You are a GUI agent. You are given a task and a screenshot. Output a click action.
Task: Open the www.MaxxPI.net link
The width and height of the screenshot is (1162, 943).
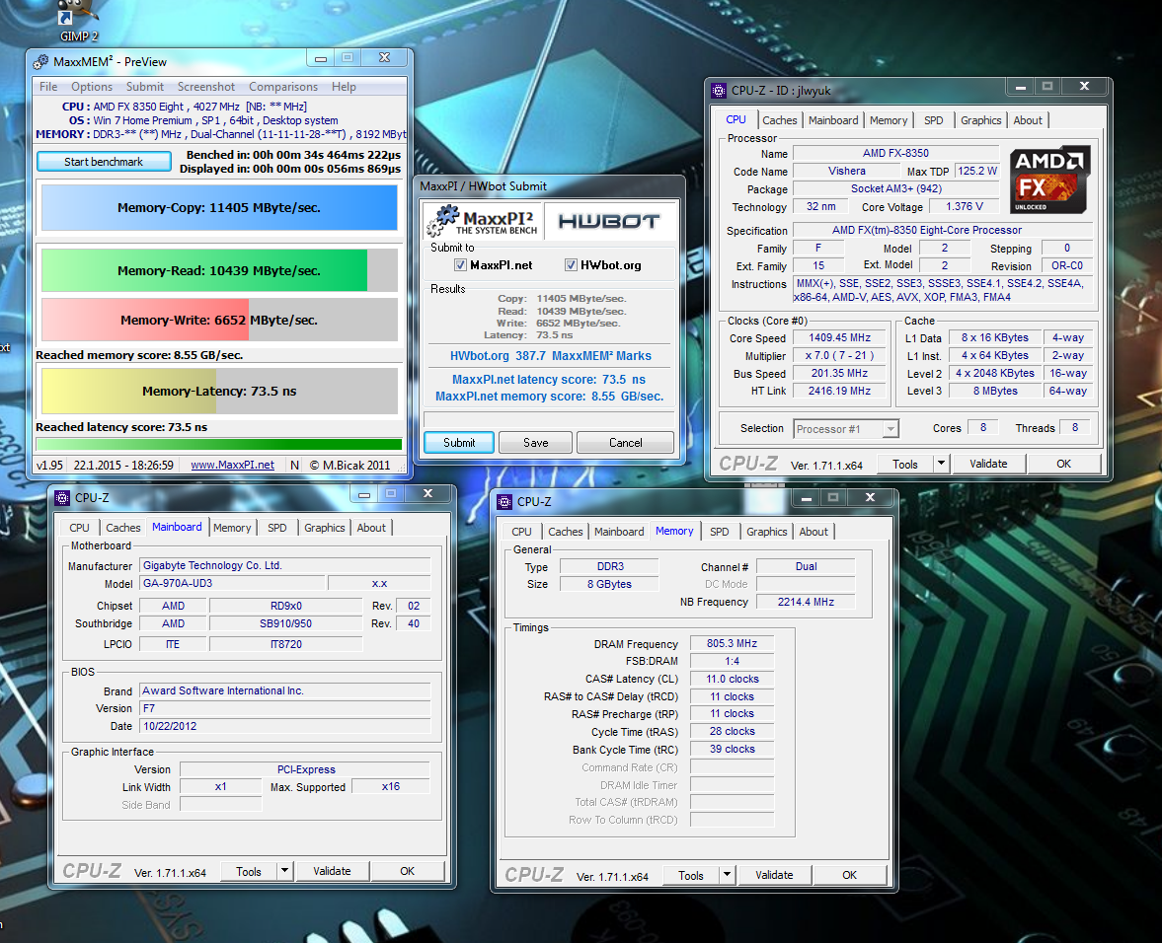click(233, 465)
